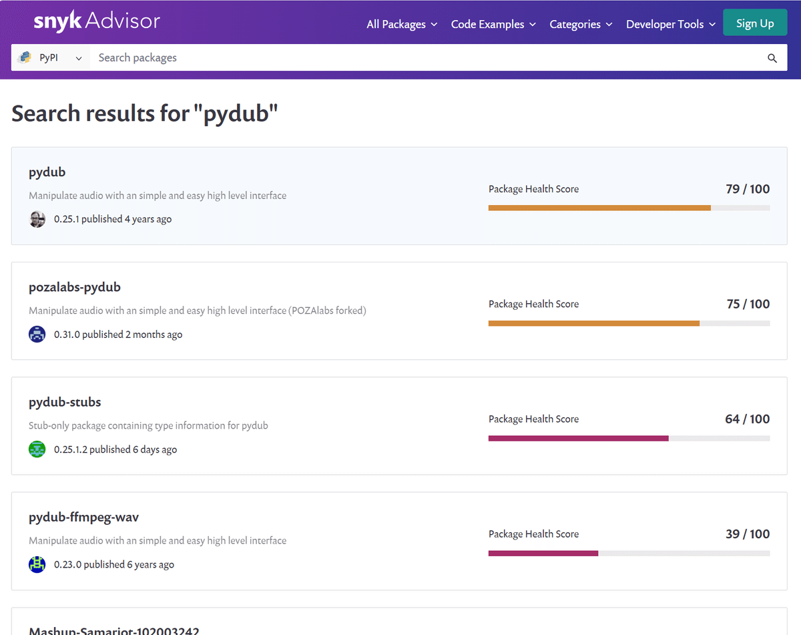Click the PyPI Python logo icon
The image size is (801, 635).
(x=25, y=58)
